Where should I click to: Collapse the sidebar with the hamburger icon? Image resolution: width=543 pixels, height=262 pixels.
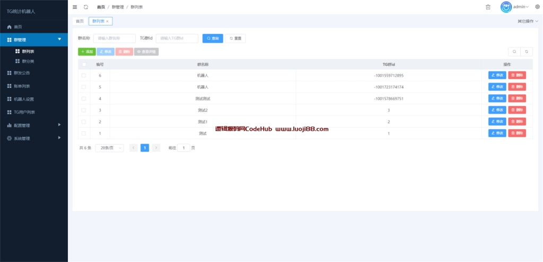pyautogui.click(x=75, y=7)
